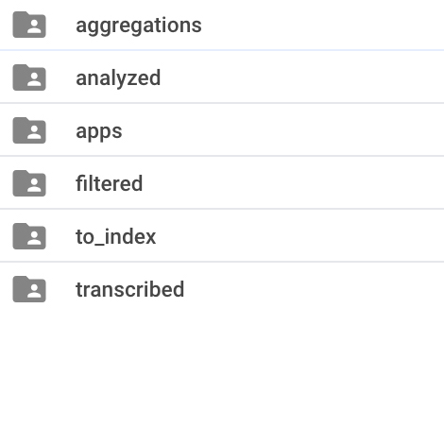The height and width of the screenshot is (428, 444).
Task: Click the filtered shared folder icon
Action: click(29, 183)
